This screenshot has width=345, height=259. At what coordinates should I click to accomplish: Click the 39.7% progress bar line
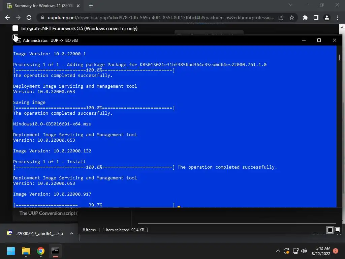tap(94, 205)
